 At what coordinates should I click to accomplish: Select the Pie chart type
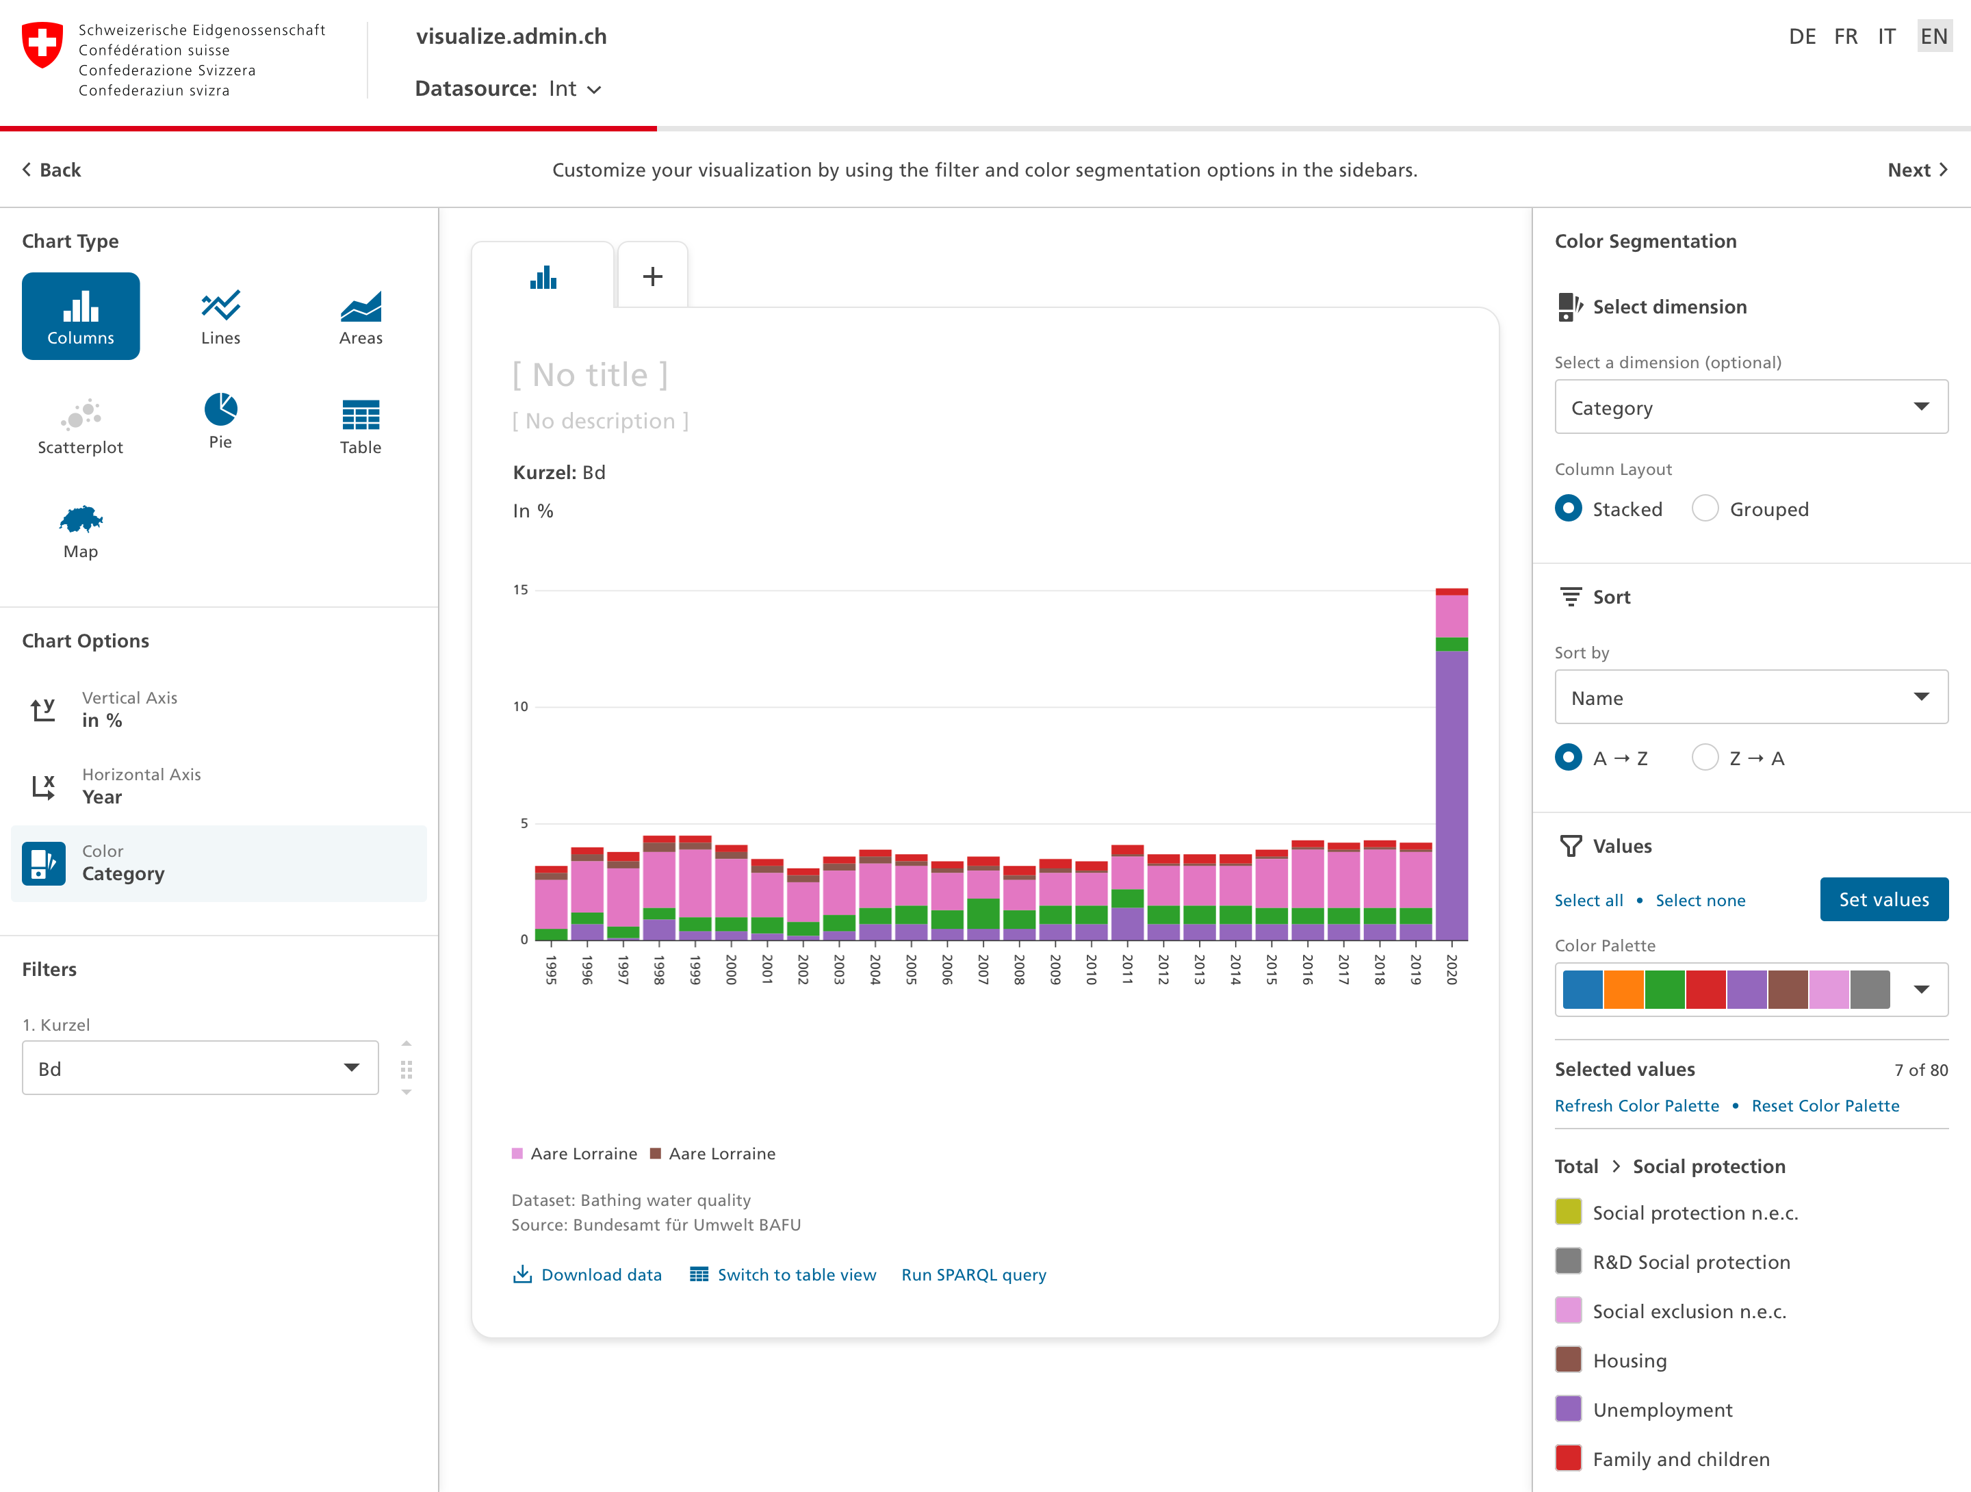220,421
